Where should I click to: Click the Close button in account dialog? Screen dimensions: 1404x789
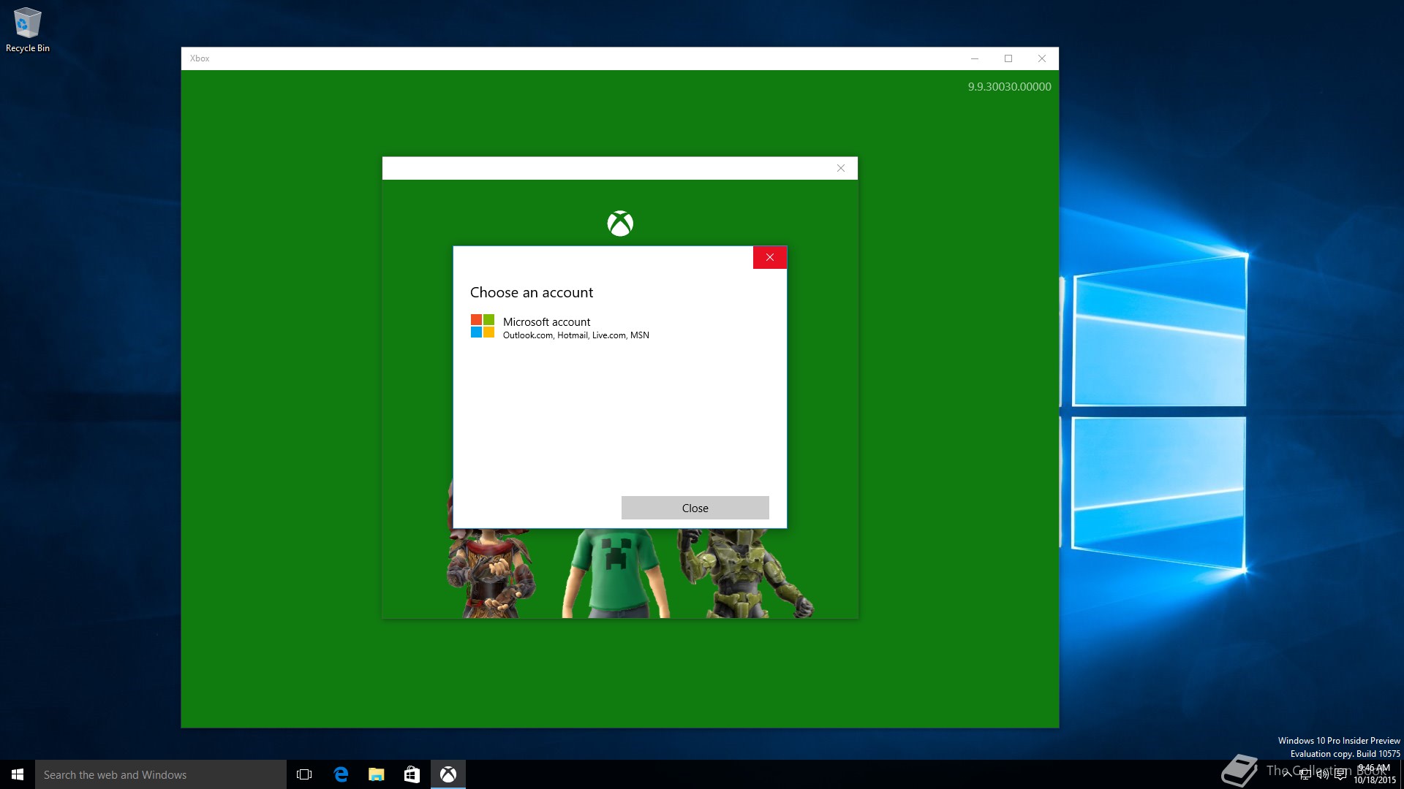point(695,508)
